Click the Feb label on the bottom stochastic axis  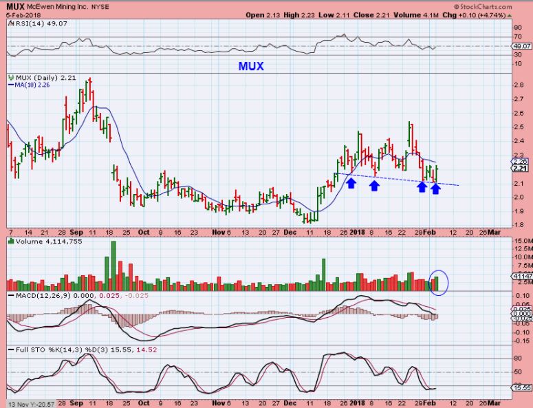pyautogui.click(x=430, y=403)
